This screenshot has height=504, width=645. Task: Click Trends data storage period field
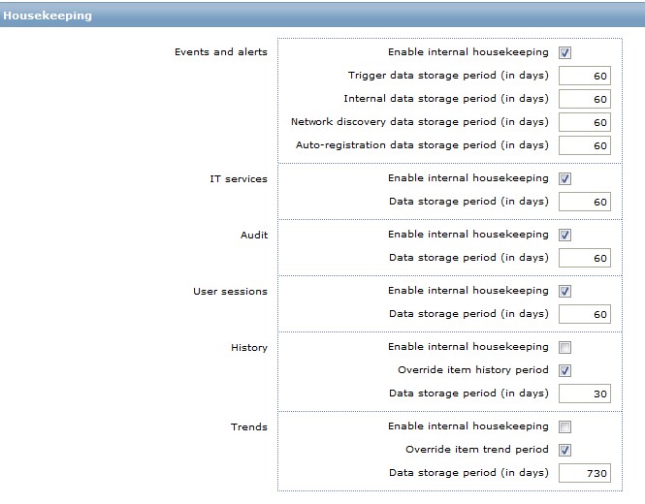585,474
